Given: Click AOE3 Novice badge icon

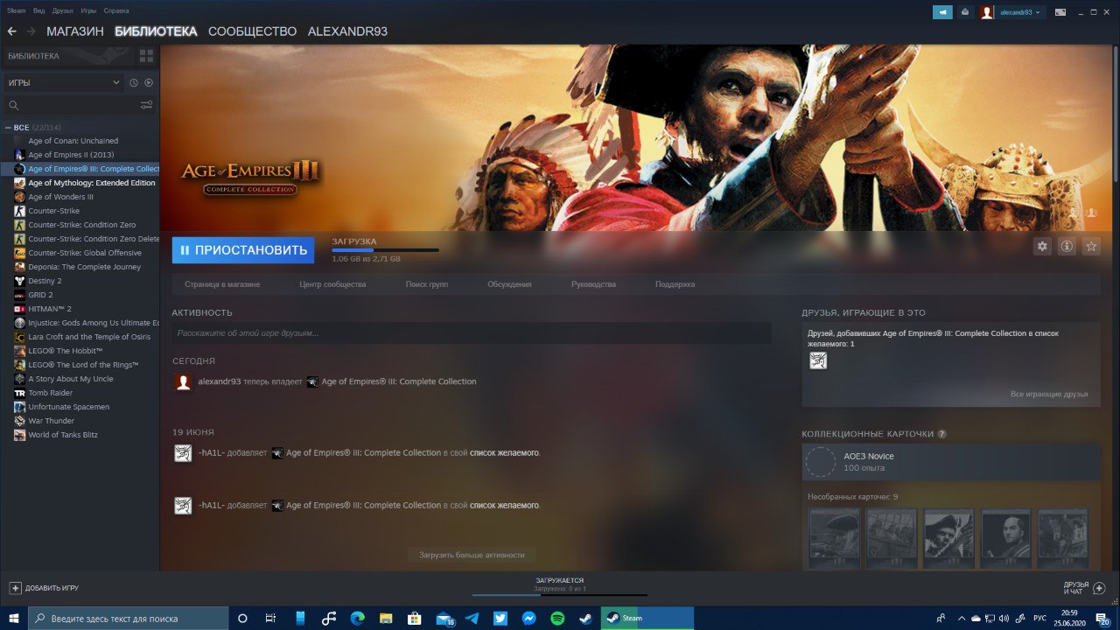Looking at the screenshot, I should point(821,462).
